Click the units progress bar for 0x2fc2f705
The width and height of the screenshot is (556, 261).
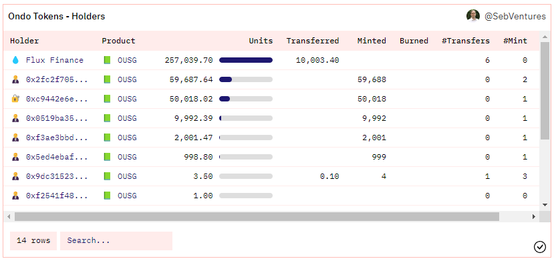[x=246, y=79]
